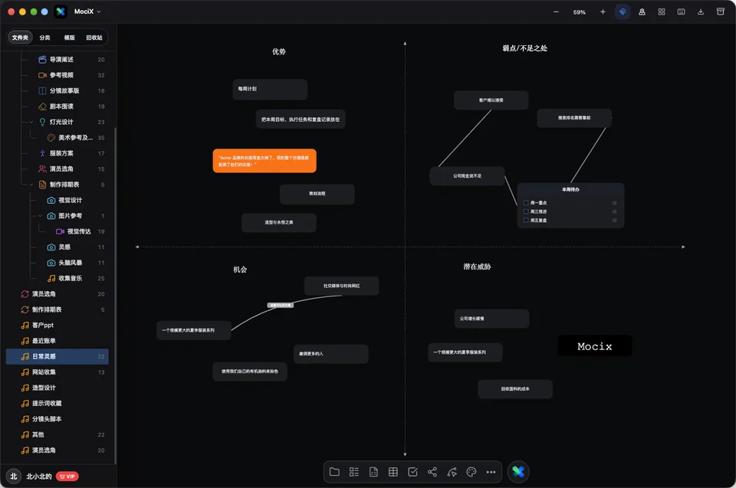Open the user stamp icon in top bar
Image resolution: width=736 pixels, height=488 pixels.
[642, 11]
